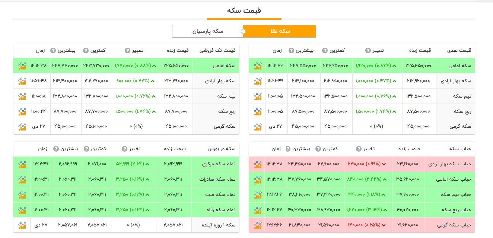This screenshot has width=493, height=238.
Task: Switch to the سکه پارسیان tab
Action: coord(208,31)
